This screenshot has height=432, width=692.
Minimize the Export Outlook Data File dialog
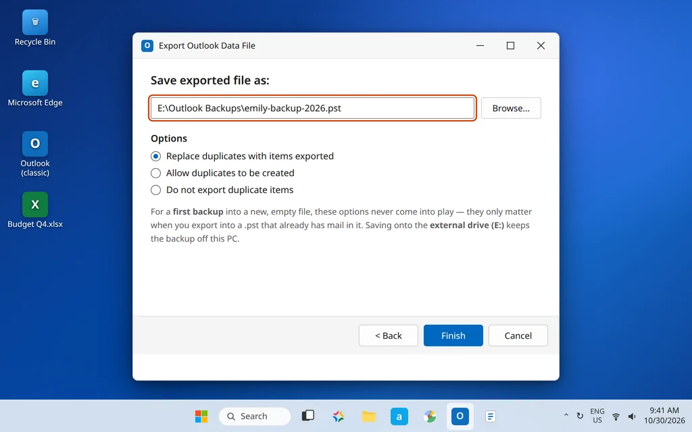tap(480, 45)
